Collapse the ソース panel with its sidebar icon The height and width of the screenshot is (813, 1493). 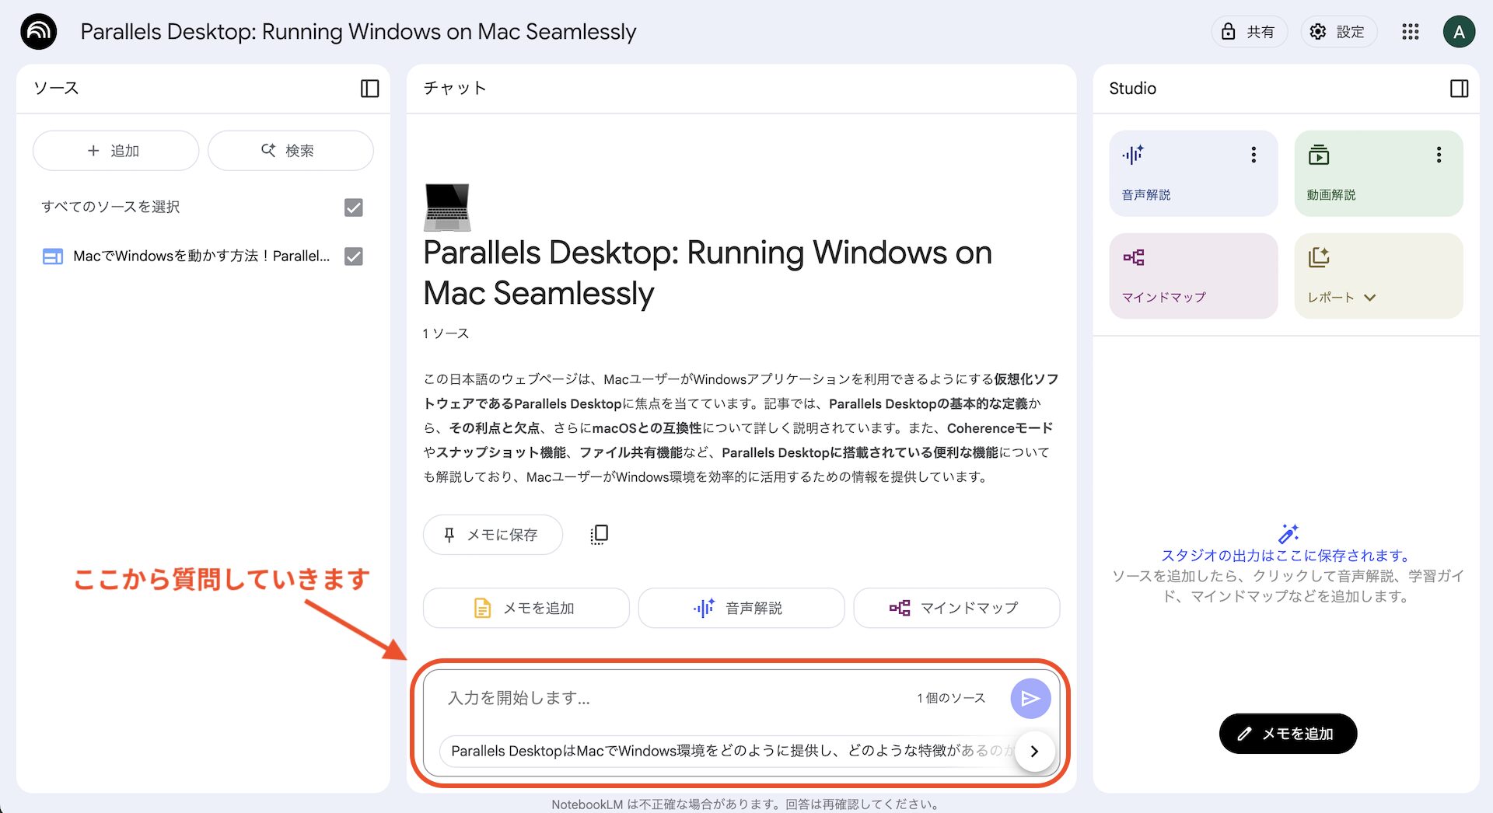click(x=370, y=89)
